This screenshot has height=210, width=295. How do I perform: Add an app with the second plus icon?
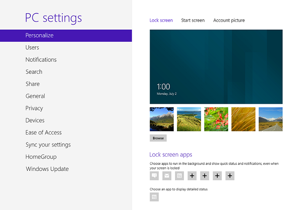[x=204, y=176]
